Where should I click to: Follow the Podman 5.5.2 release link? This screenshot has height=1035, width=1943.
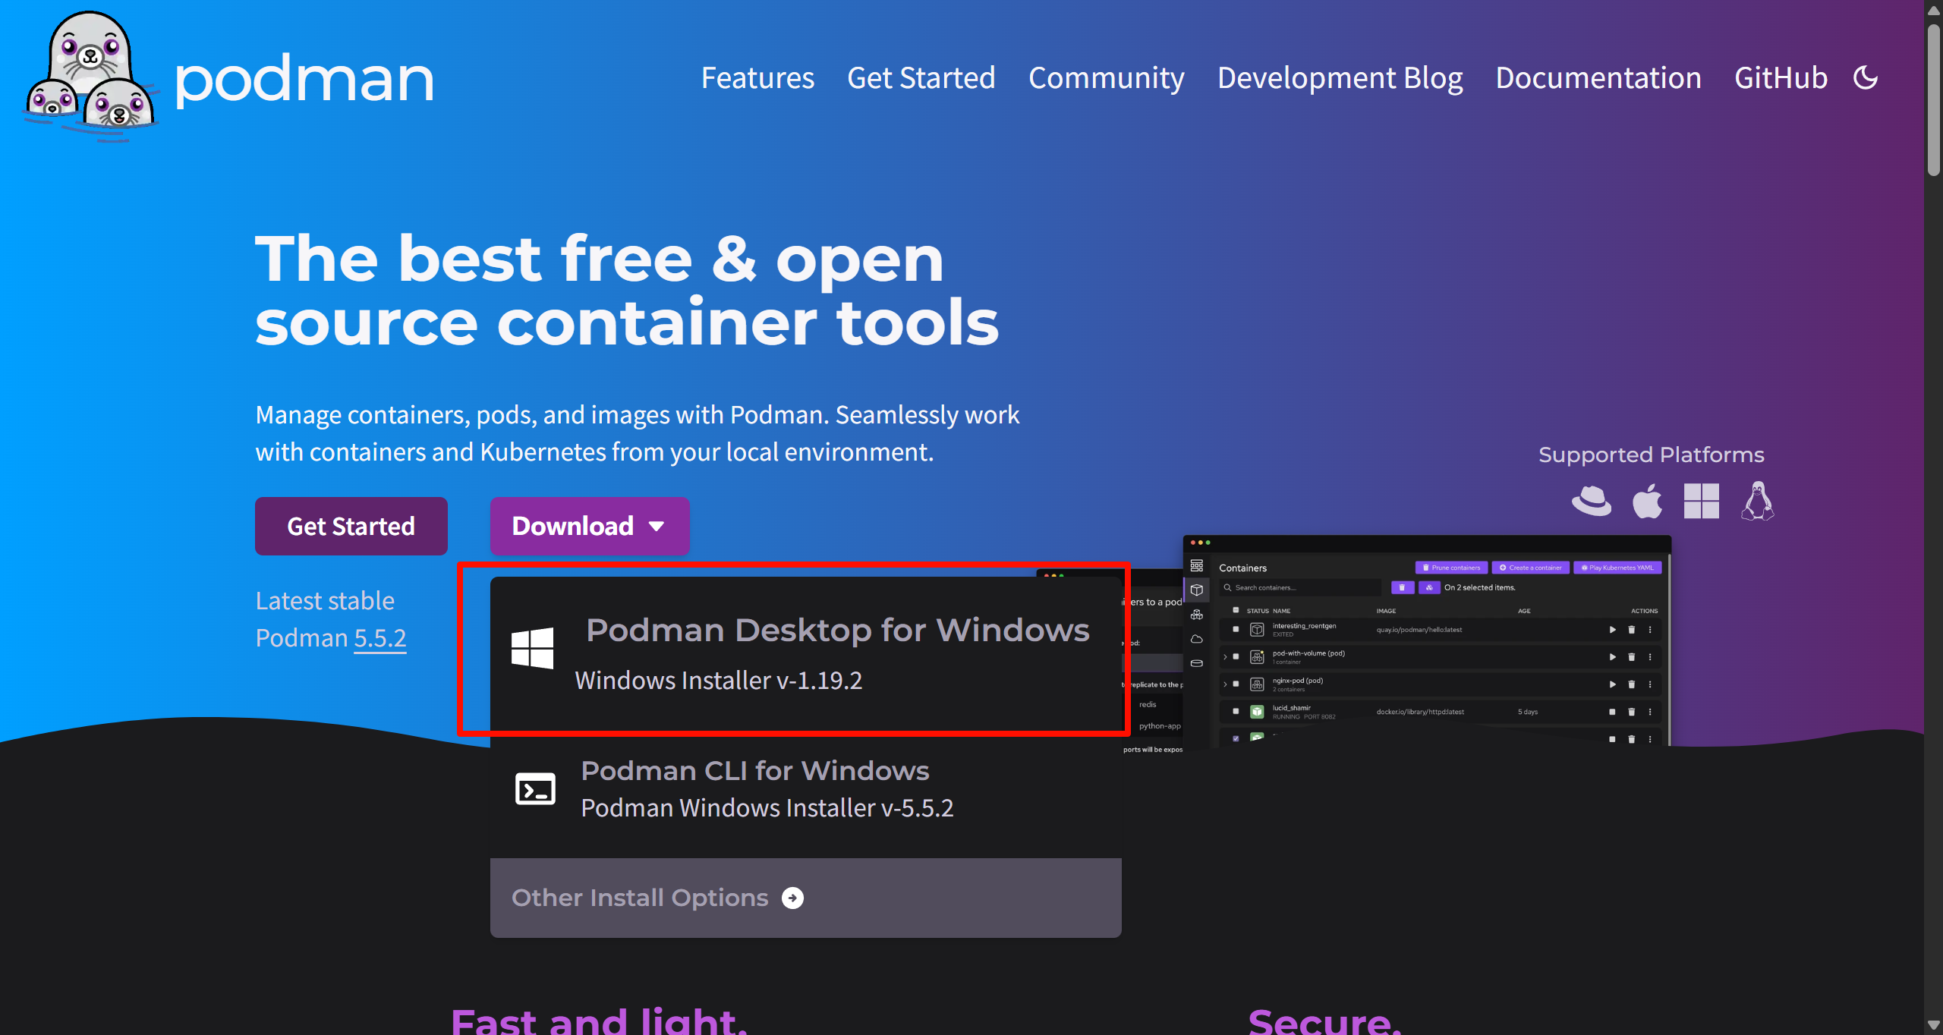click(380, 638)
